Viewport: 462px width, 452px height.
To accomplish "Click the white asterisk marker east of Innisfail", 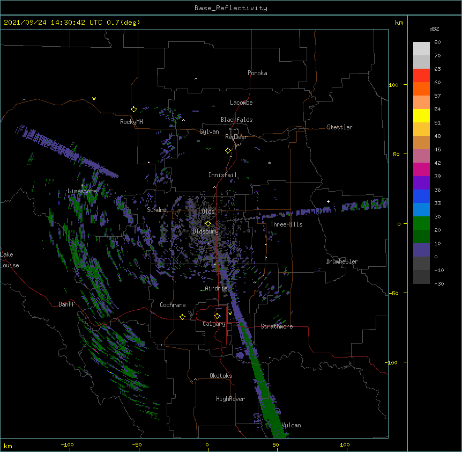I will 269,163.
